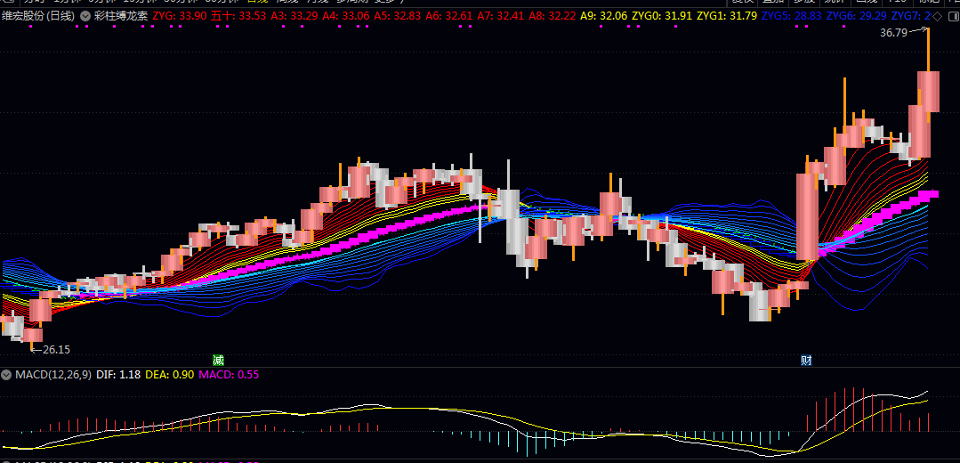This screenshot has height=463, width=960.
Task: Toggle the side panel icon at top right
Action: [953, 16]
